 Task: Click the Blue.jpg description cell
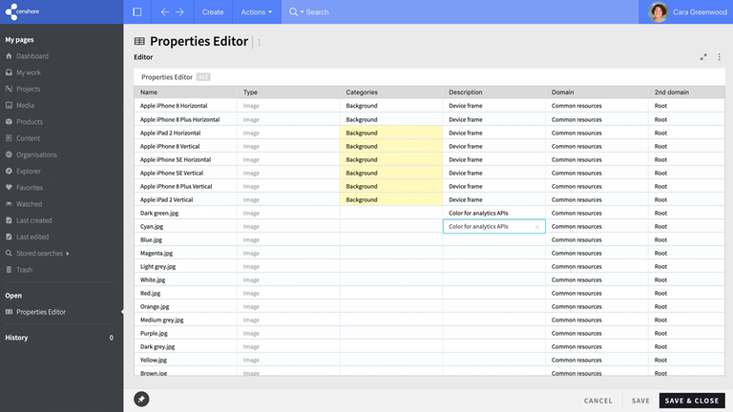493,239
